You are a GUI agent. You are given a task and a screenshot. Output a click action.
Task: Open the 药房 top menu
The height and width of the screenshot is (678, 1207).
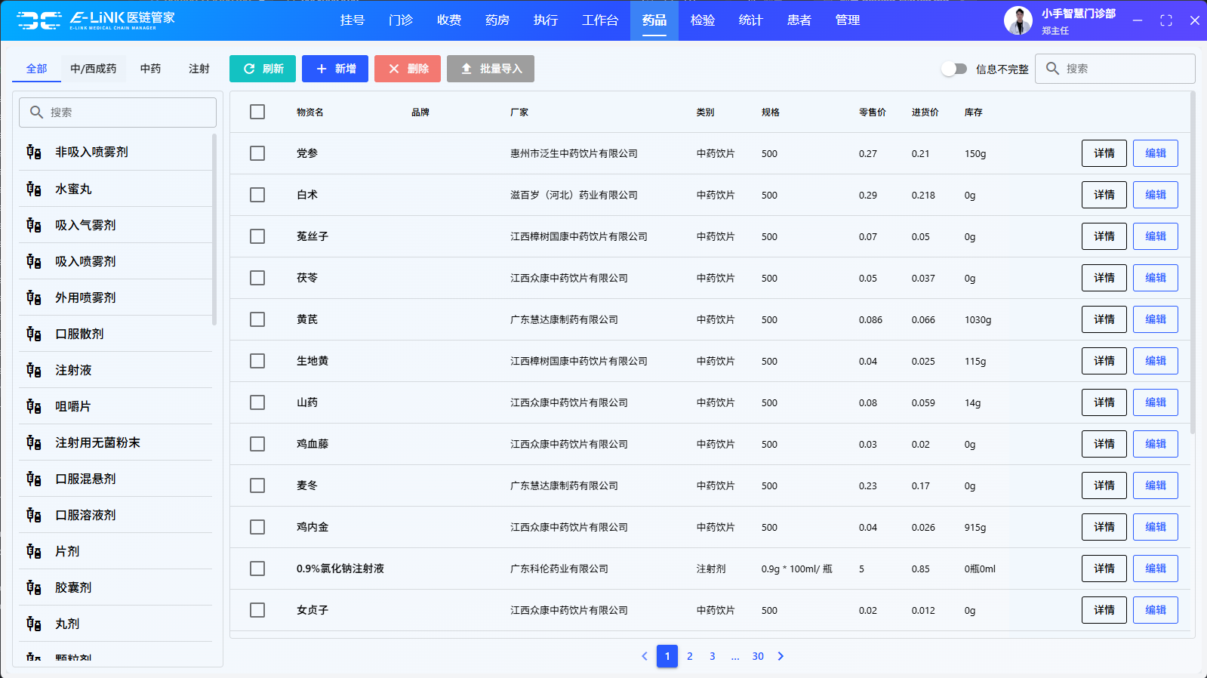tap(497, 20)
